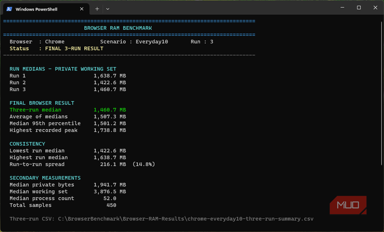The height and width of the screenshot is (232, 384).
Task: Click the '450' samples value
Action: (111, 206)
